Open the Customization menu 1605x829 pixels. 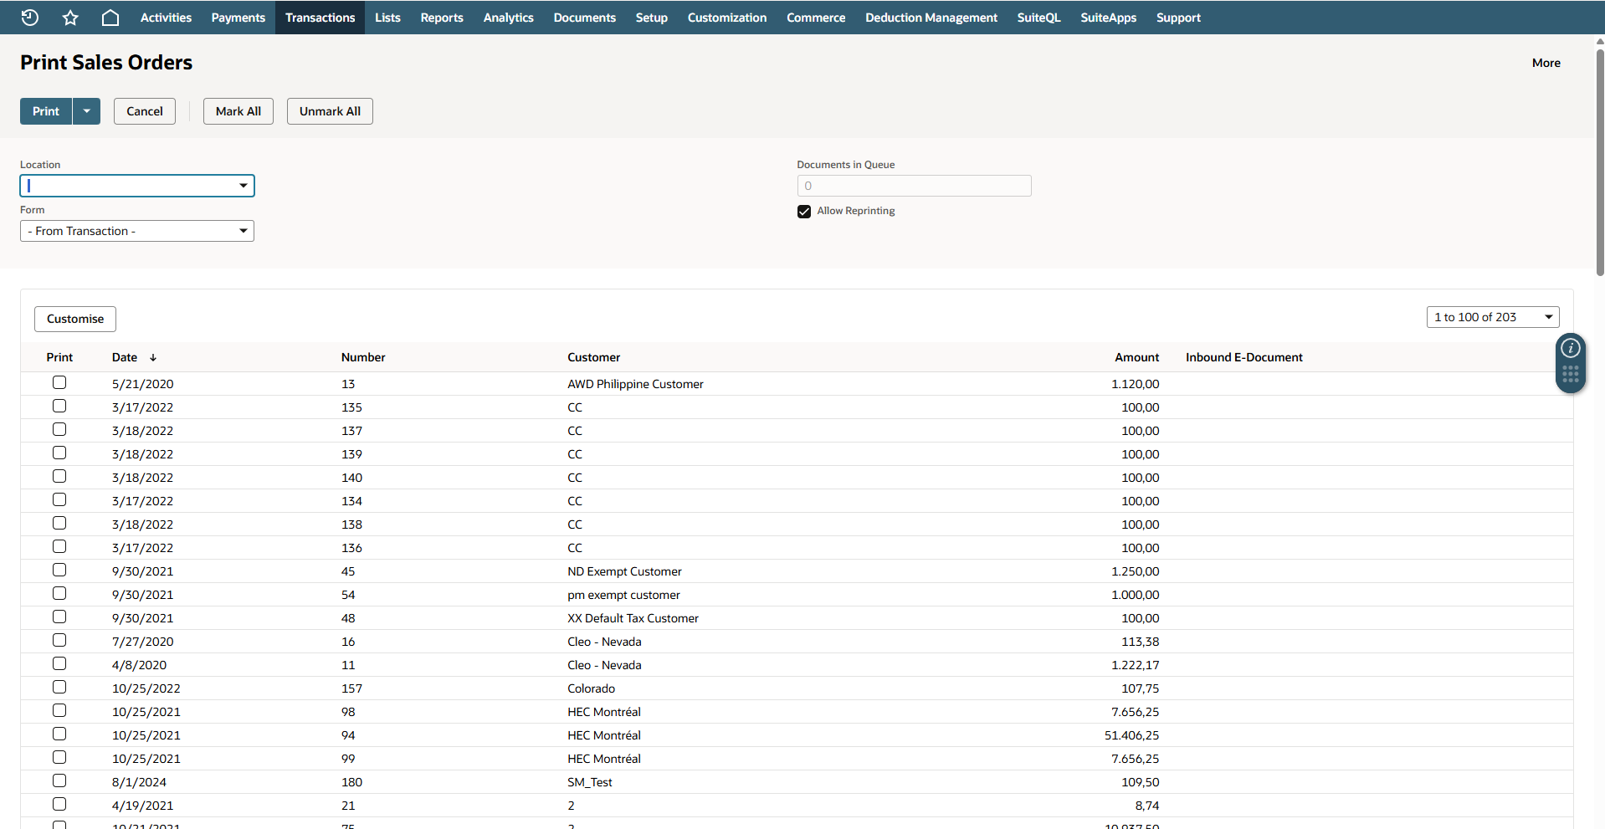pyautogui.click(x=727, y=18)
